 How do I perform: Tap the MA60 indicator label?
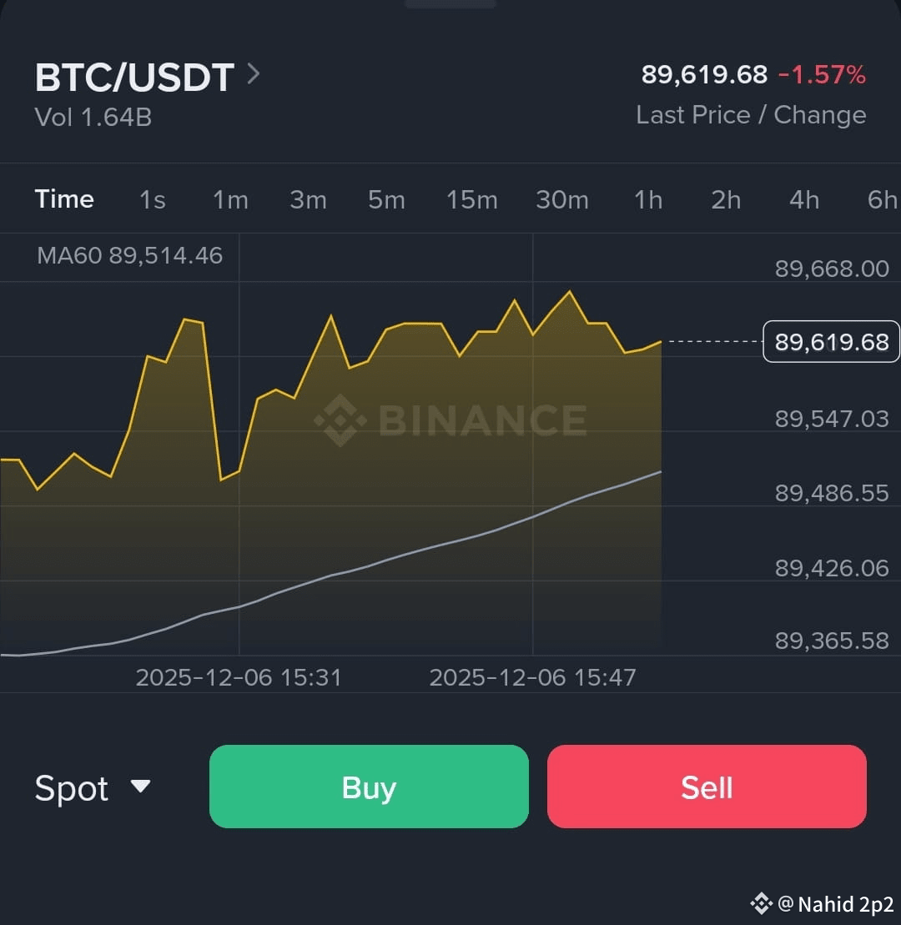(x=129, y=255)
